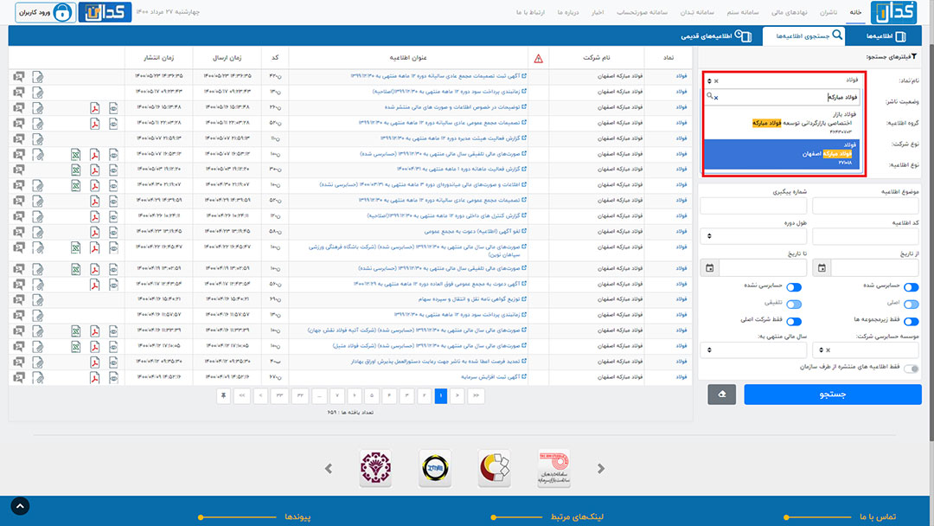Click carousel right arrow beside logos

600,469
